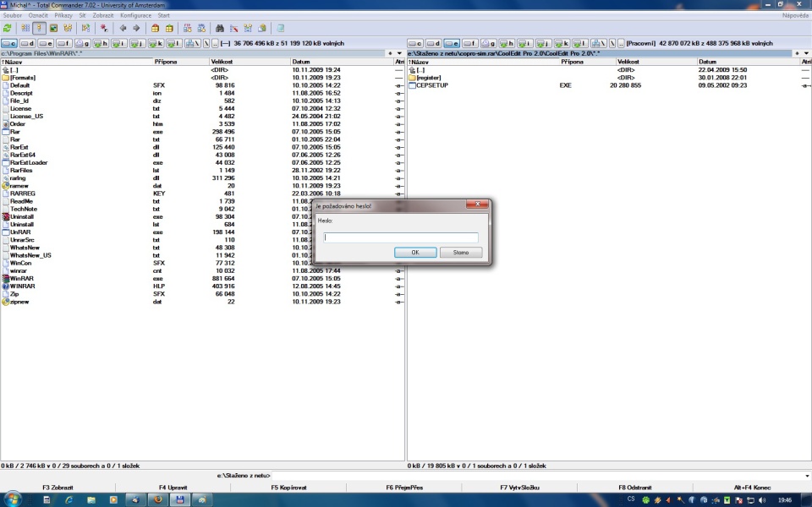Sort left panel by Velikost column
Image resolution: width=812 pixels, height=507 pixels.
tap(222, 62)
